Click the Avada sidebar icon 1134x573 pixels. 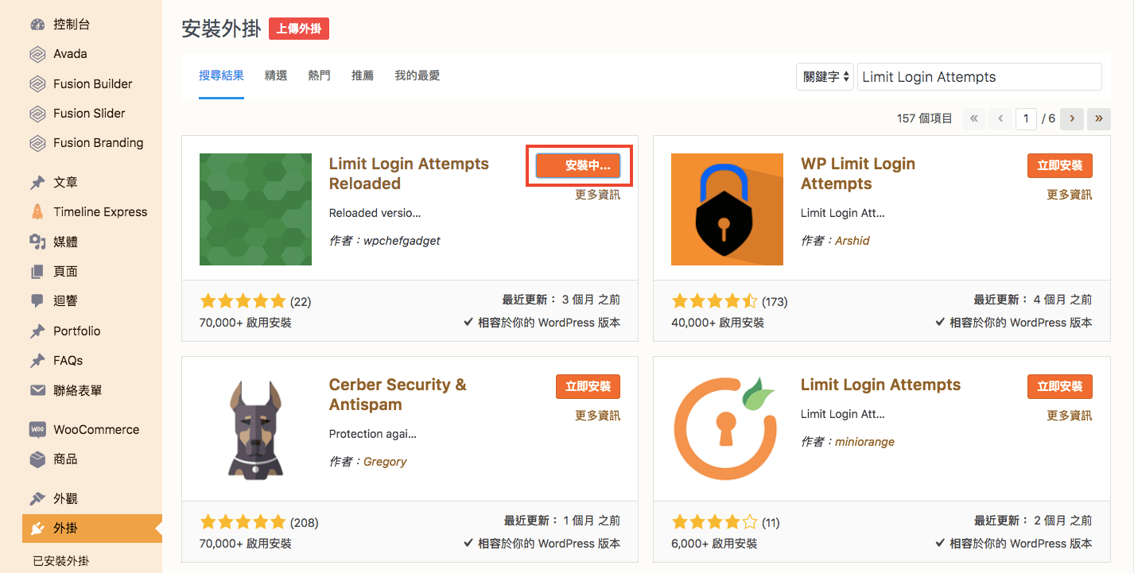(x=37, y=54)
